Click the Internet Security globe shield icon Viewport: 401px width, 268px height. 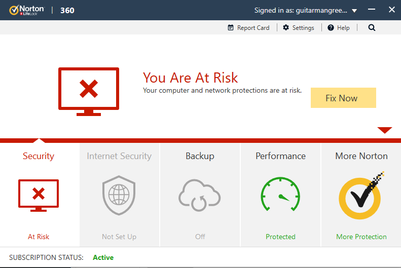click(x=119, y=195)
